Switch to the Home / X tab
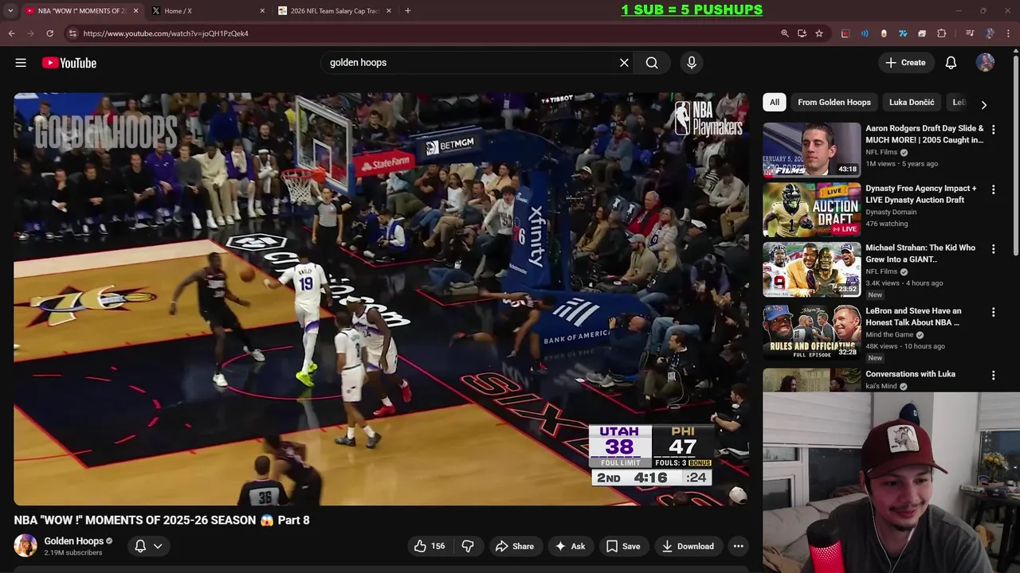Screen dimensions: 1020x573 coord(209,11)
